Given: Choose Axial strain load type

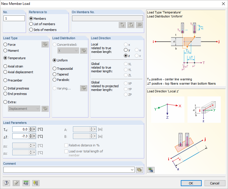Looking at the screenshot, I should tap(13, 66).
